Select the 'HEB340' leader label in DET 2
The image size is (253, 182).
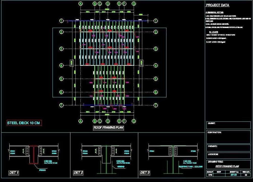(x=121, y=167)
